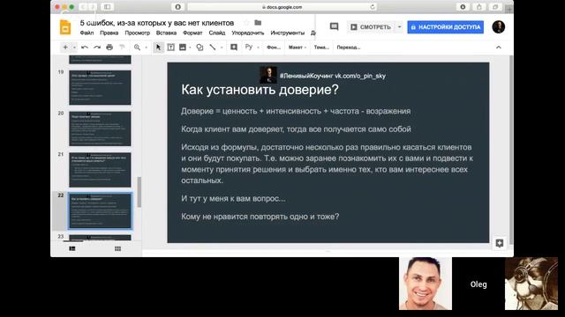This screenshot has width=565, height=317.
Task: Switch to grid view
Action: click(117, 248)
